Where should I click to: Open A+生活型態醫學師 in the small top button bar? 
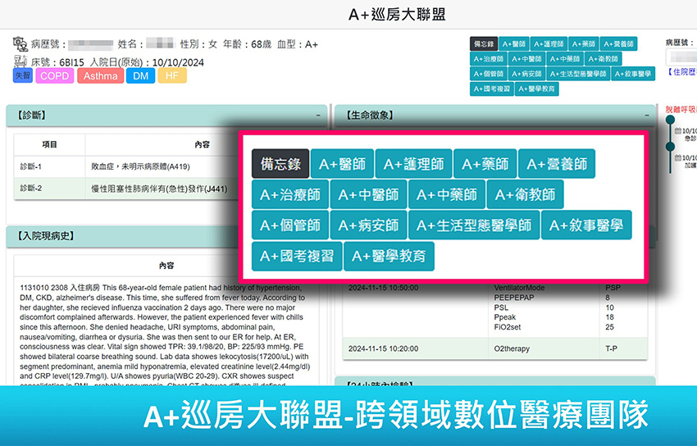(x=578, y=74)
